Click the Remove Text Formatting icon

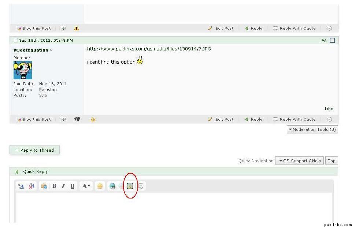click(32, 186)
